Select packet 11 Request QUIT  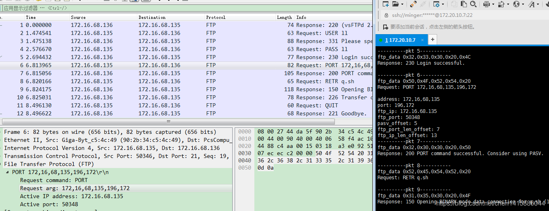(x=186, y=105)
